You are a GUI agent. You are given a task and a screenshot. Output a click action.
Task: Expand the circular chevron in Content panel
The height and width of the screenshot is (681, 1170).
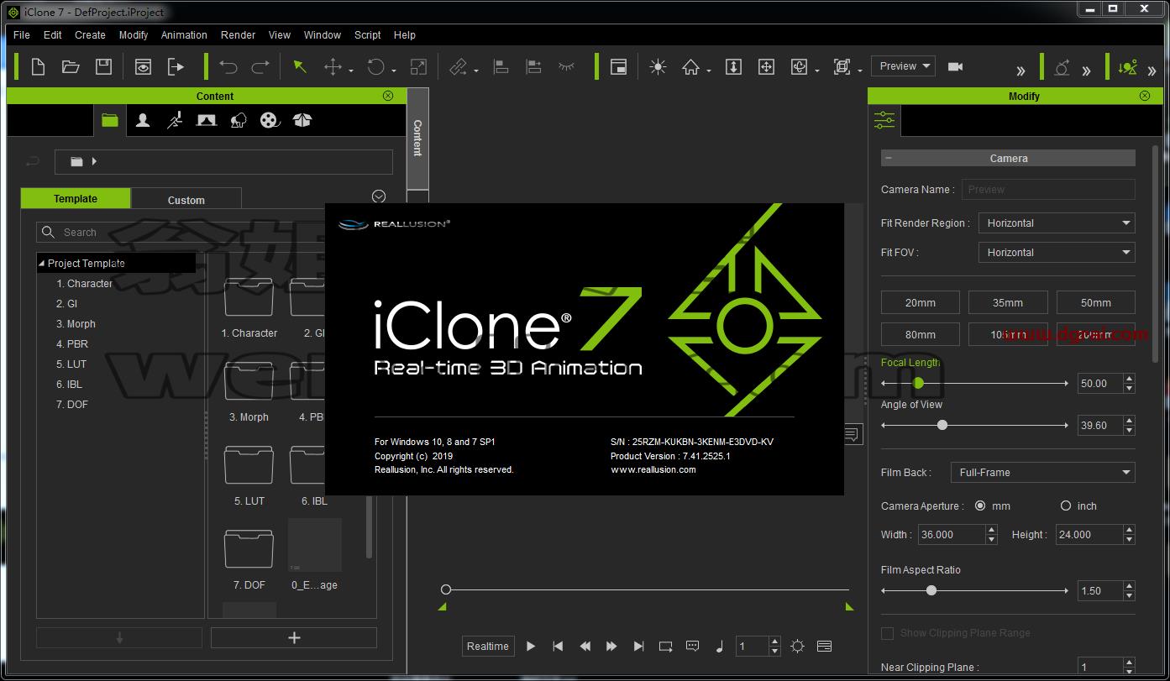[x=379, y=196]
